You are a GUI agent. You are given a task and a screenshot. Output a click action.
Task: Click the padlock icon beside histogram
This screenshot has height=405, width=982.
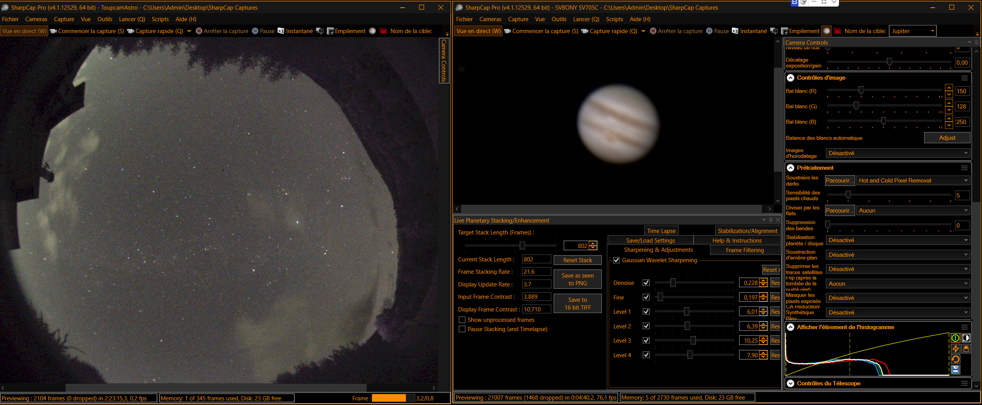[x=966, y=349]
